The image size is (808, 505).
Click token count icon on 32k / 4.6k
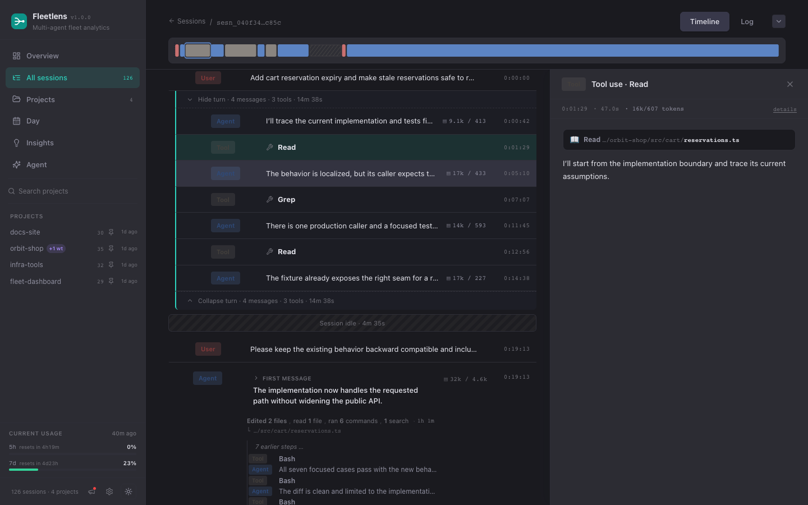pos(446,379)
